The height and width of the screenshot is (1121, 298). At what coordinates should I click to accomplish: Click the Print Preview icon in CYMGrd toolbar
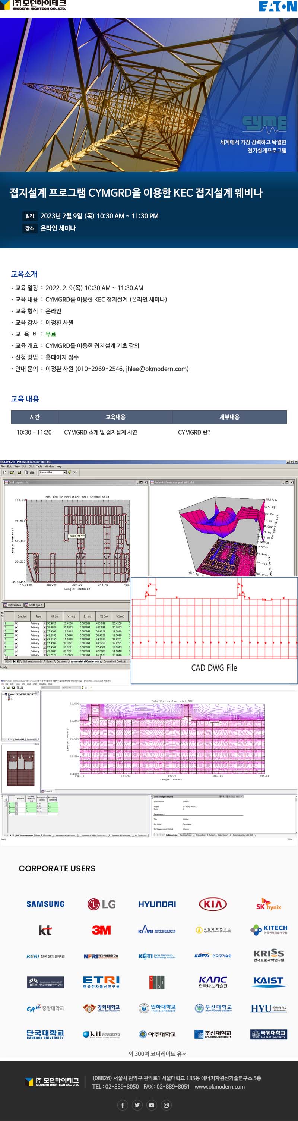pyautogui.click(x=26, y=472)
